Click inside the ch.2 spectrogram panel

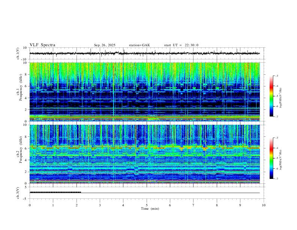145,154
